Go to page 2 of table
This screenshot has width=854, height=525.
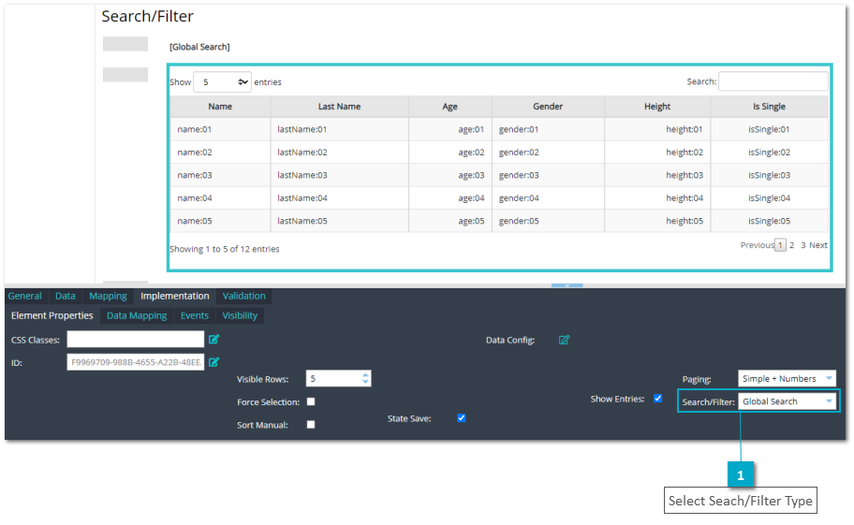[792, 245]
